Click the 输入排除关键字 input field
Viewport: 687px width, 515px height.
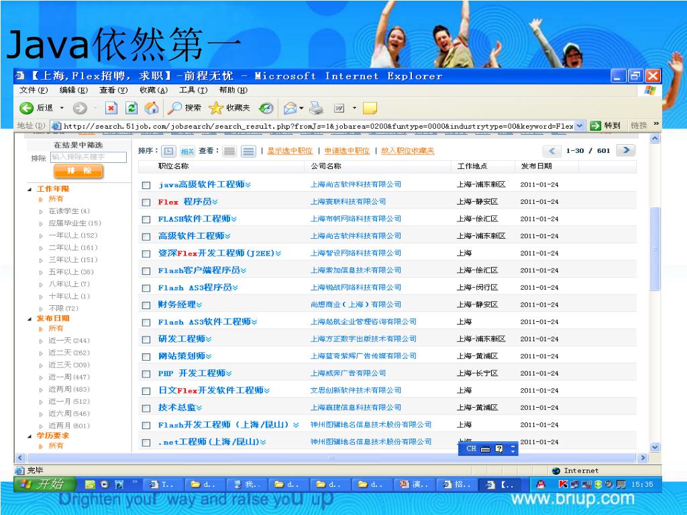(x=89, y=157)
